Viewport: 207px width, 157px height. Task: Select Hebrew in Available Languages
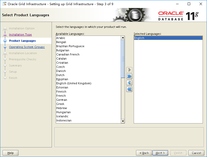click(x=88, y=108)
